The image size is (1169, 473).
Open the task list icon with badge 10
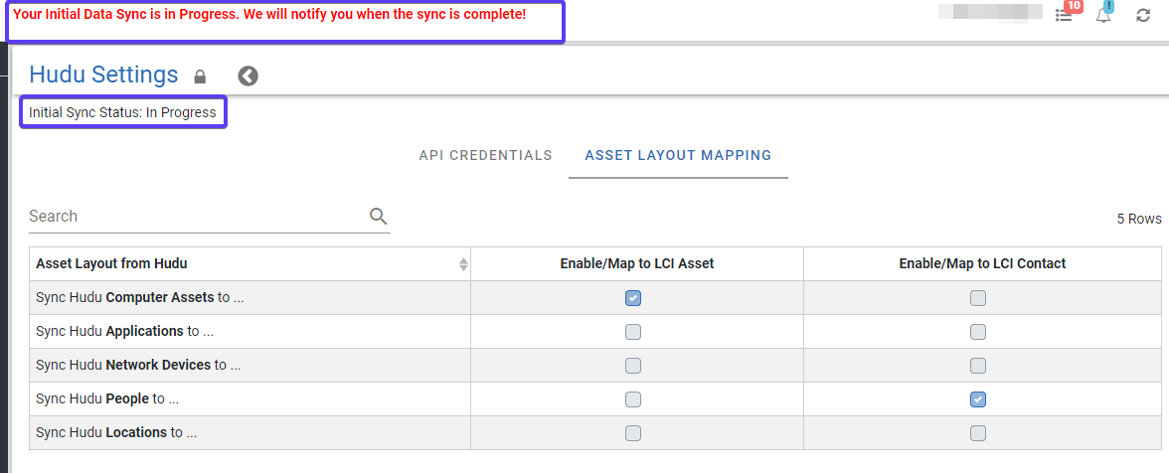point(1064,16)
